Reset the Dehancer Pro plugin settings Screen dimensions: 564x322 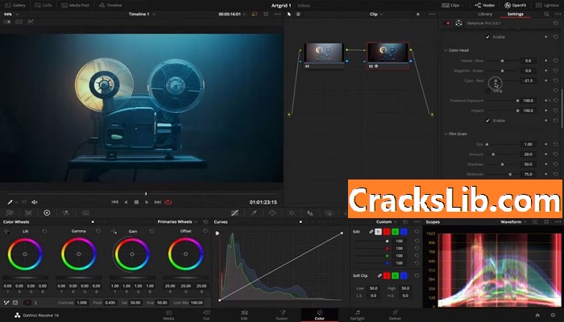pyautogui.click(x=556, y=23)
